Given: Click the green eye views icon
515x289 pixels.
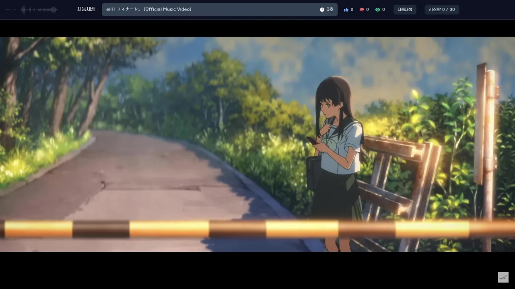Looking at the screenshot, I should (x=377, y=10).
